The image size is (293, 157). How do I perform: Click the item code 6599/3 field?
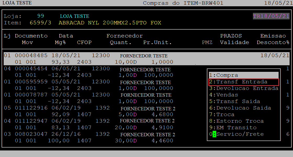(40, 23)
